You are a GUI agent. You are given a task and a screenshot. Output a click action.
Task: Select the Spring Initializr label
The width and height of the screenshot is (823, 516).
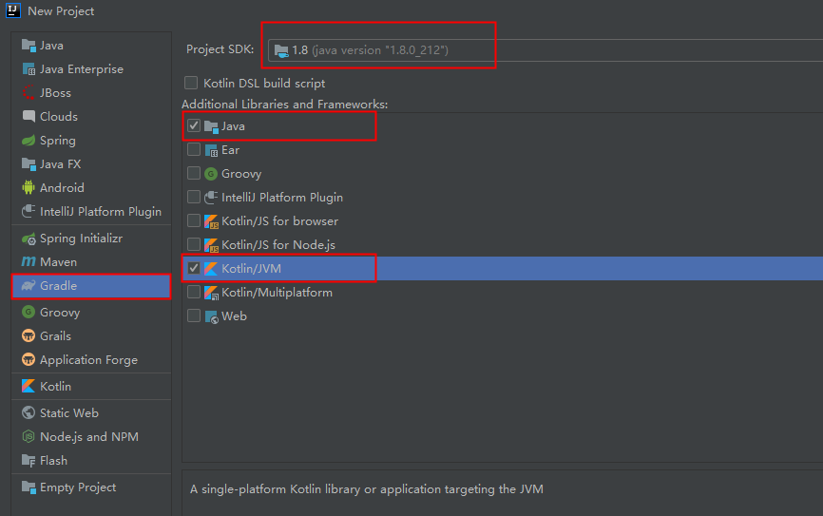tap(82, 239)
